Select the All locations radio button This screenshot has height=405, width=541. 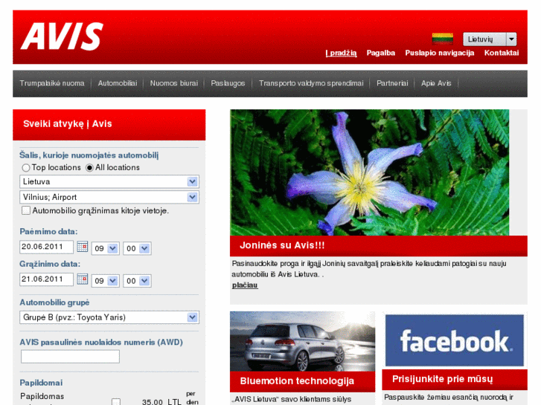click(89, 168)
